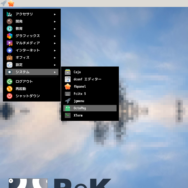Click the hammer icon for 開発

point(10,21)
